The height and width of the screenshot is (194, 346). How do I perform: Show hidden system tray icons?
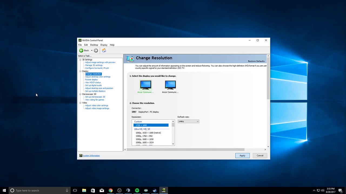tap(314, 190)
